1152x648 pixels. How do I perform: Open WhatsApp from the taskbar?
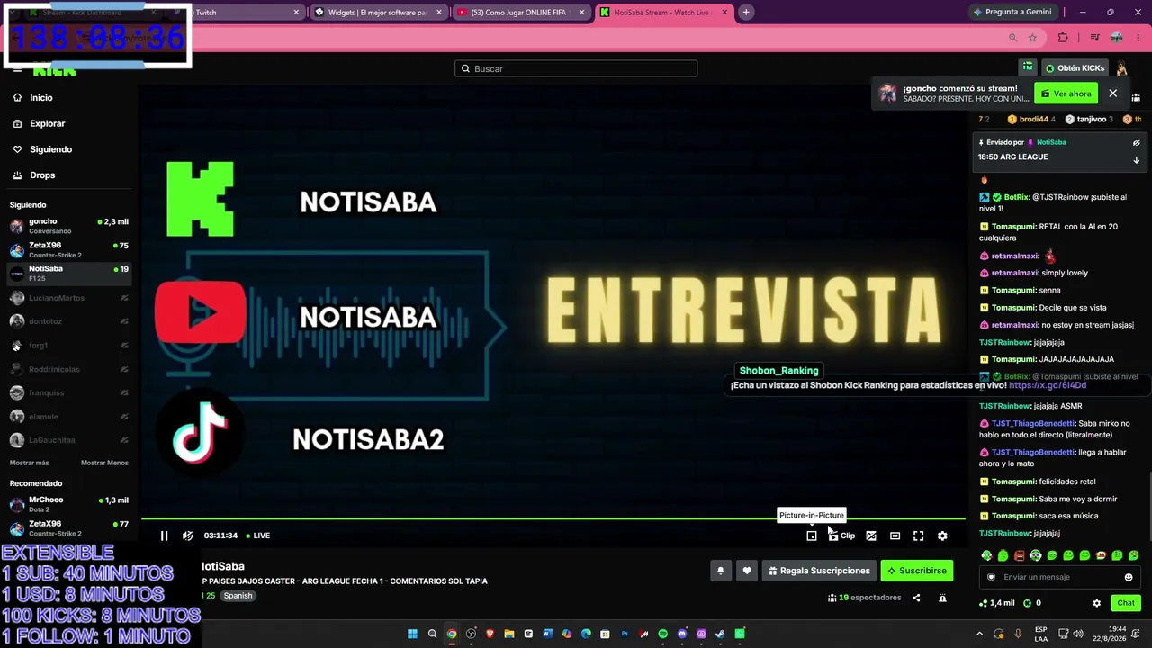(740, 634)
